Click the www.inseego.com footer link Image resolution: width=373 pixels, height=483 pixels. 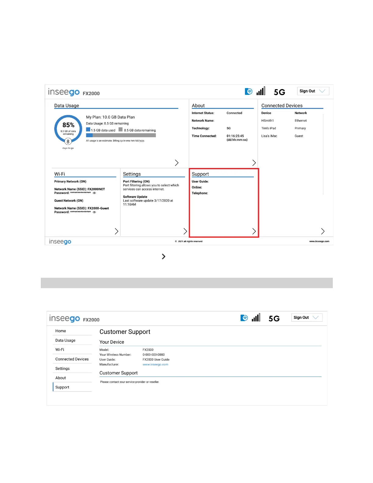tap(319, 241)
